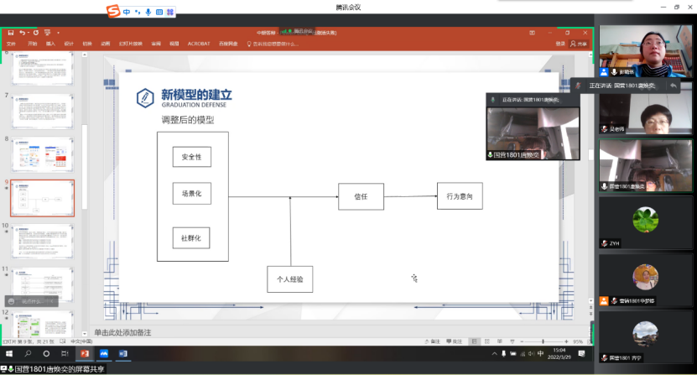Screen dimensions: 697x375
Task: Open the ACROBAT ribbon tab
Action: (199, 44)
